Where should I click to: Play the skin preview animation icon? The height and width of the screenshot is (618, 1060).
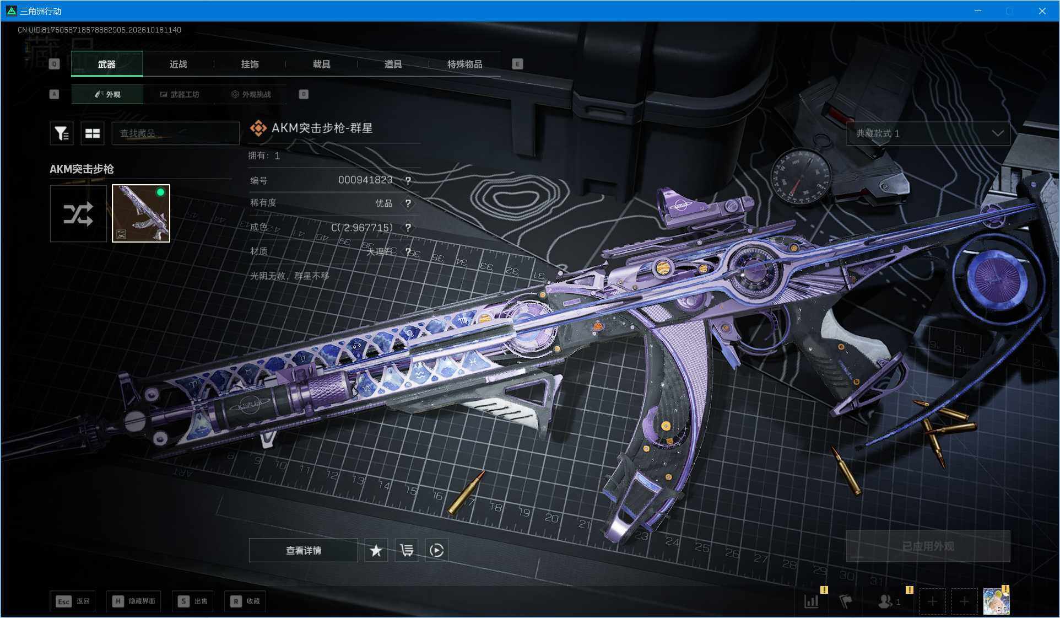coord(436,550)
